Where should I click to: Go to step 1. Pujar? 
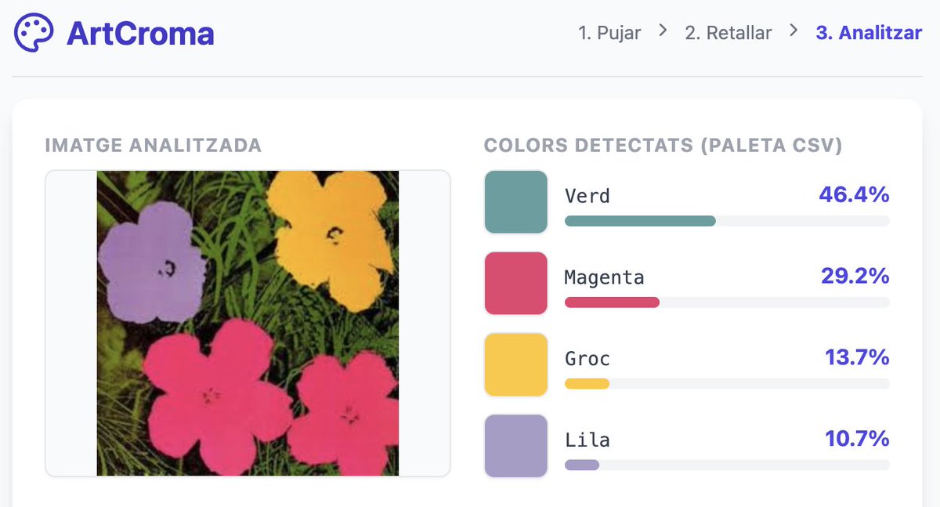[609, 33]
